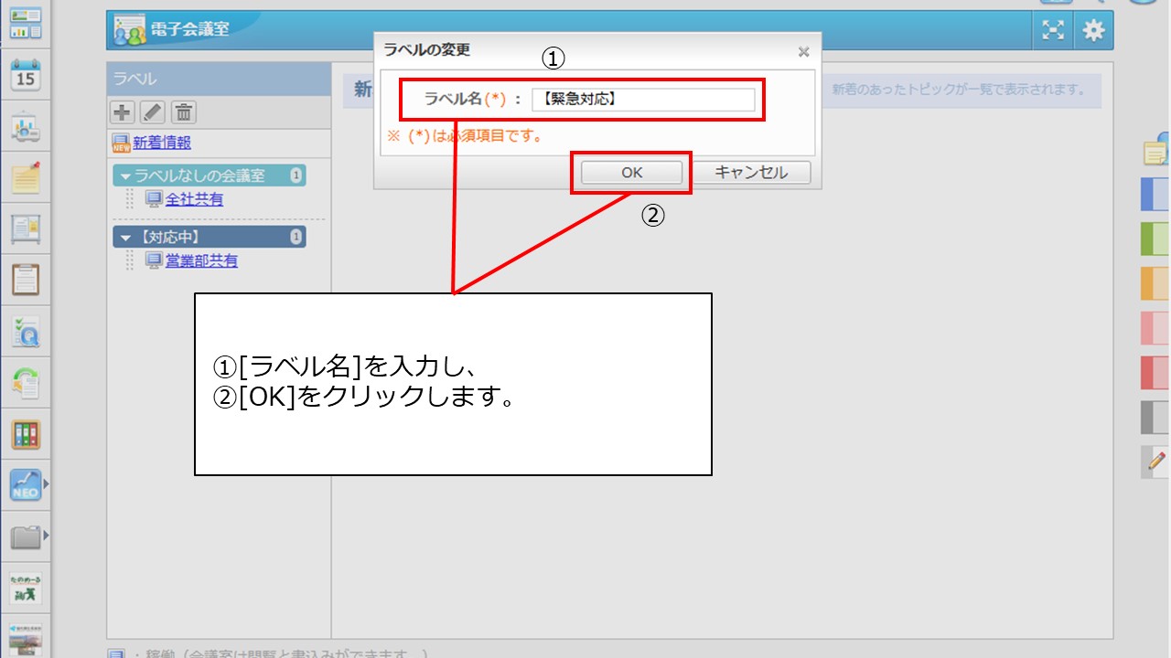The width and height of the screenshot is (1171, 658).
Task: Click the ラベル名 text field
Action: (x=643, y=99)
